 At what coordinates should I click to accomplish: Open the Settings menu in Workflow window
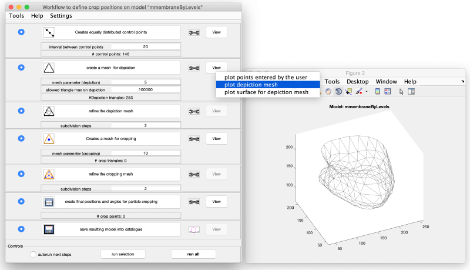[x=61, y=16]
